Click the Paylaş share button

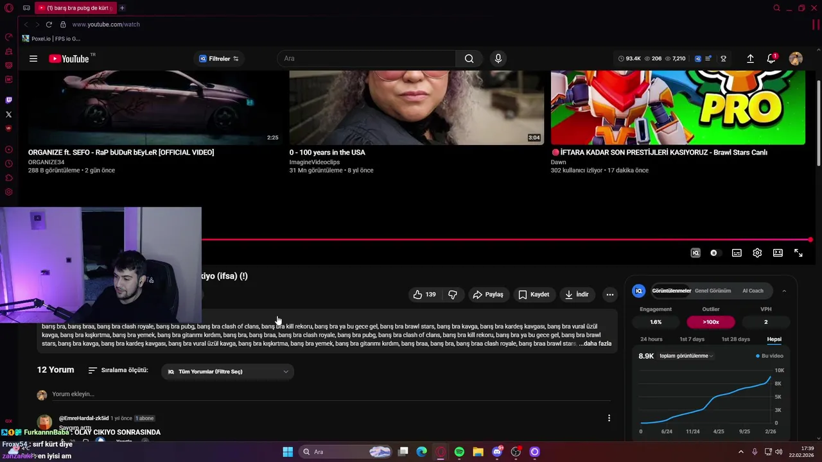click(x=488, y=295)
